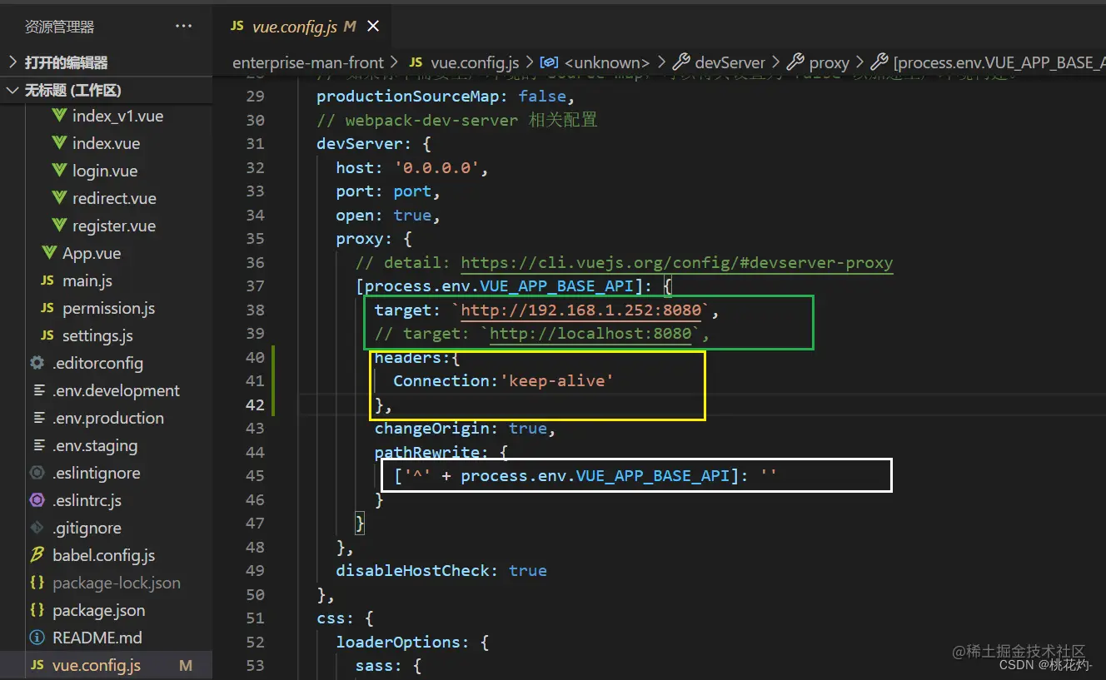Click the JS icon beside settings.js

47,336
